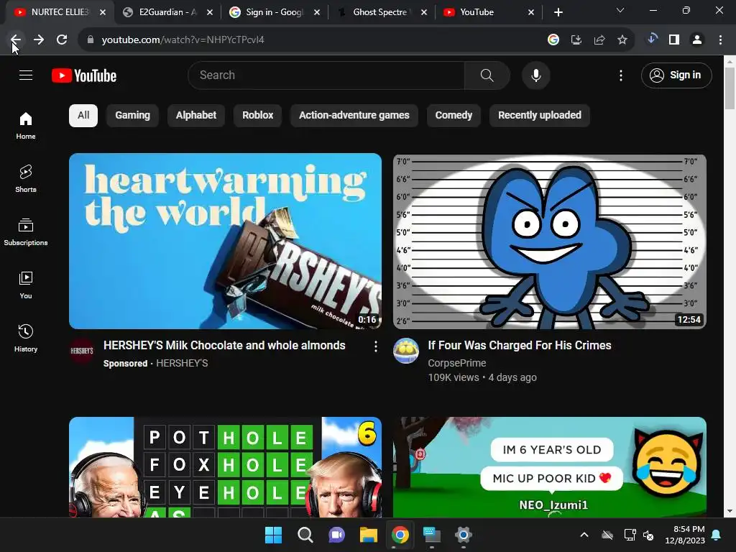Select the Roblox filter chip
Viewport: 736px width, 552px height.
click(x=257, y=116)
